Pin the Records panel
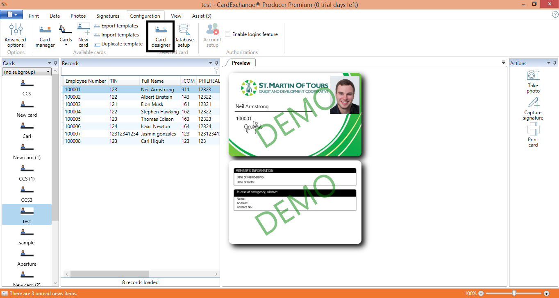Viewport: 559px width, 298px height. tap(216, 63)
